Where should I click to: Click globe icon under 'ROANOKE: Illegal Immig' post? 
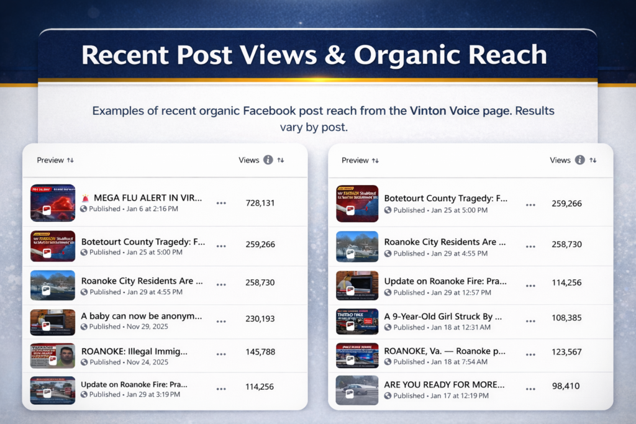[x=84, y=362]
